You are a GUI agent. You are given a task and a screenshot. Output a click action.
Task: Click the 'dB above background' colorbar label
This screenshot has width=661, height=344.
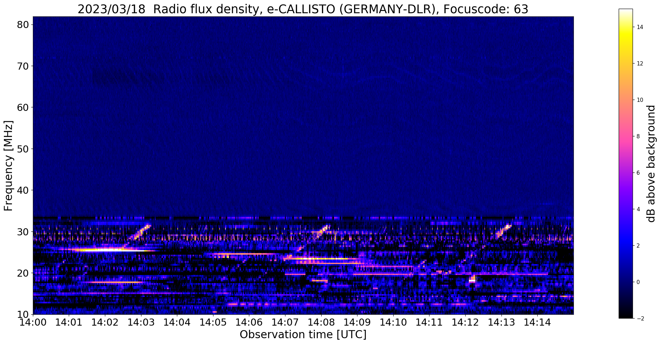pyautogui.click(x=651, y=163)
